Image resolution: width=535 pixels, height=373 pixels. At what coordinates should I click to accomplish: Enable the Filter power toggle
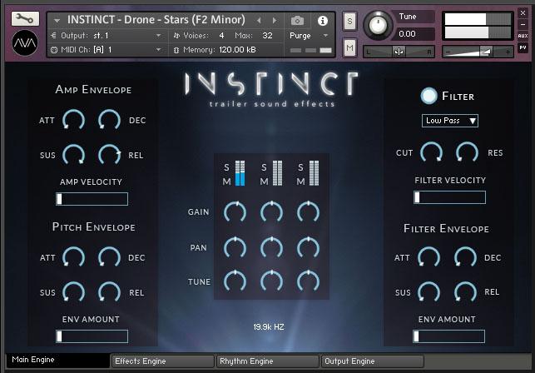pyautogui.click(x=428, y=96)
